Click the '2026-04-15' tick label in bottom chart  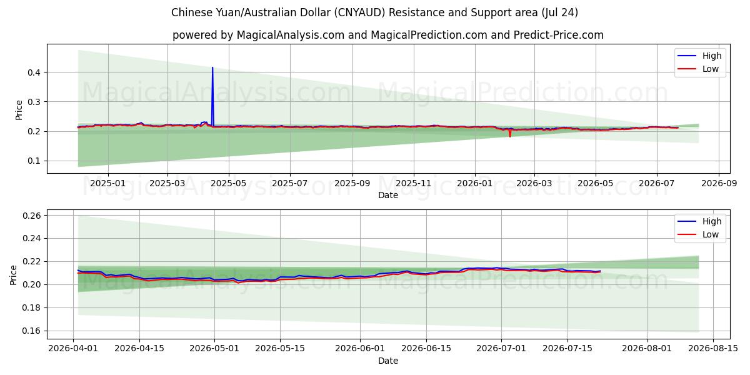(x=139, y=349)
